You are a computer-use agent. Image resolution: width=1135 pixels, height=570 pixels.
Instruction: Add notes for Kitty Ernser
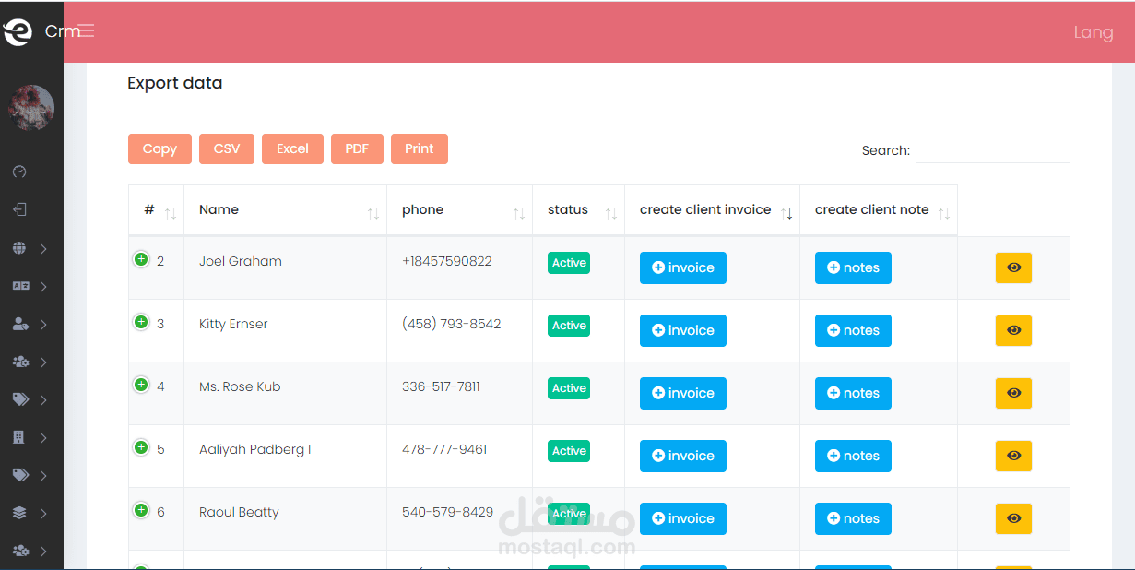[853, 330]
